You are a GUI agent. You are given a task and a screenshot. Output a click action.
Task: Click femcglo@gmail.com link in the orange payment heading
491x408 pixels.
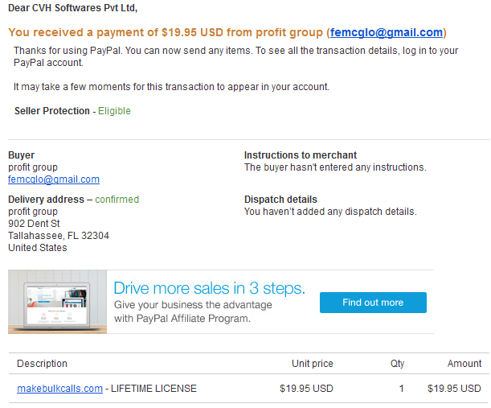(x=387, y=33)
